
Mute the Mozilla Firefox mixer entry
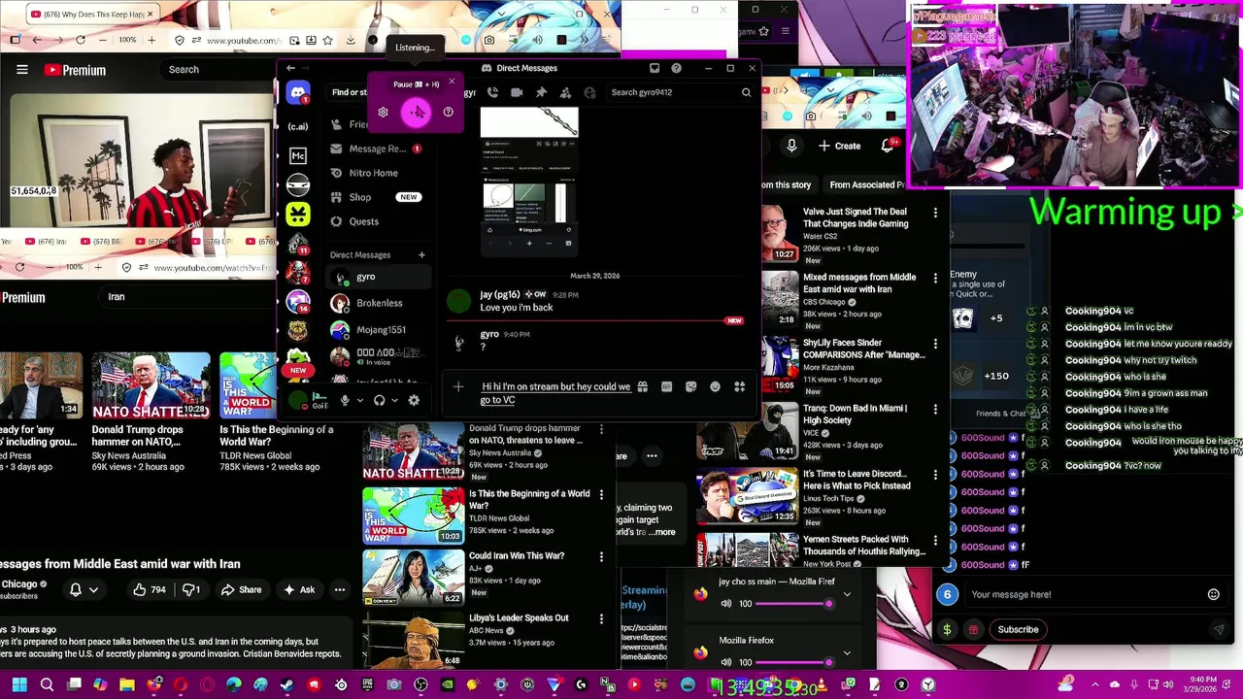click(725, 662)
